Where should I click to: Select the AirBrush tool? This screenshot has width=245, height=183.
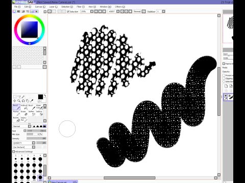tap(24, 107)
